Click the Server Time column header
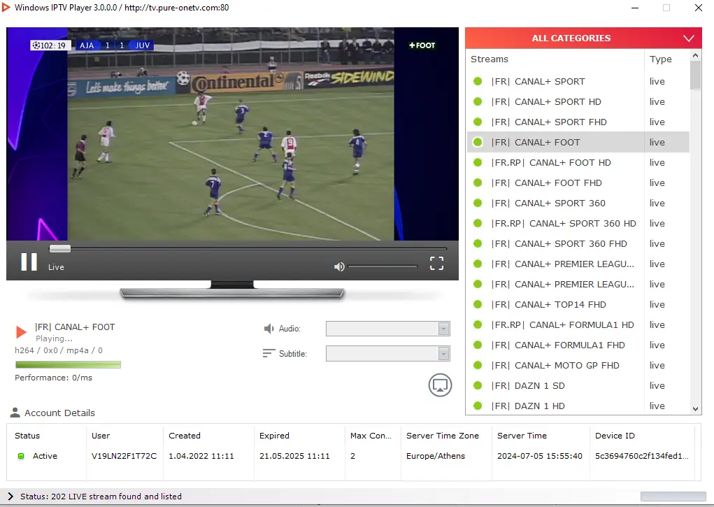Screen dimensions: 714x507 (x=522, y=436)
